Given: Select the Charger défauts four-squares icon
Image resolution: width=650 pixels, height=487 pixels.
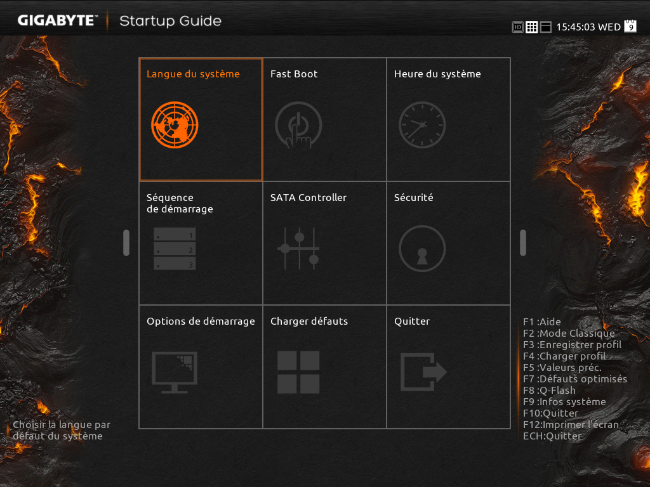Looking at the screenshot, I should [x=298, y=372].
